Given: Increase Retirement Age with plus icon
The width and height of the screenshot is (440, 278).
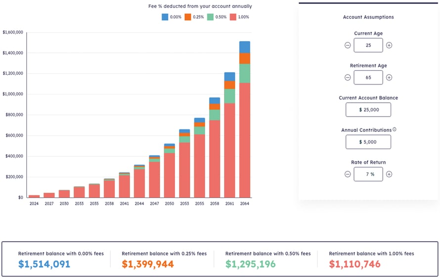Looking at the screenshot, I should pyautogui.click(x=389, y=78).
